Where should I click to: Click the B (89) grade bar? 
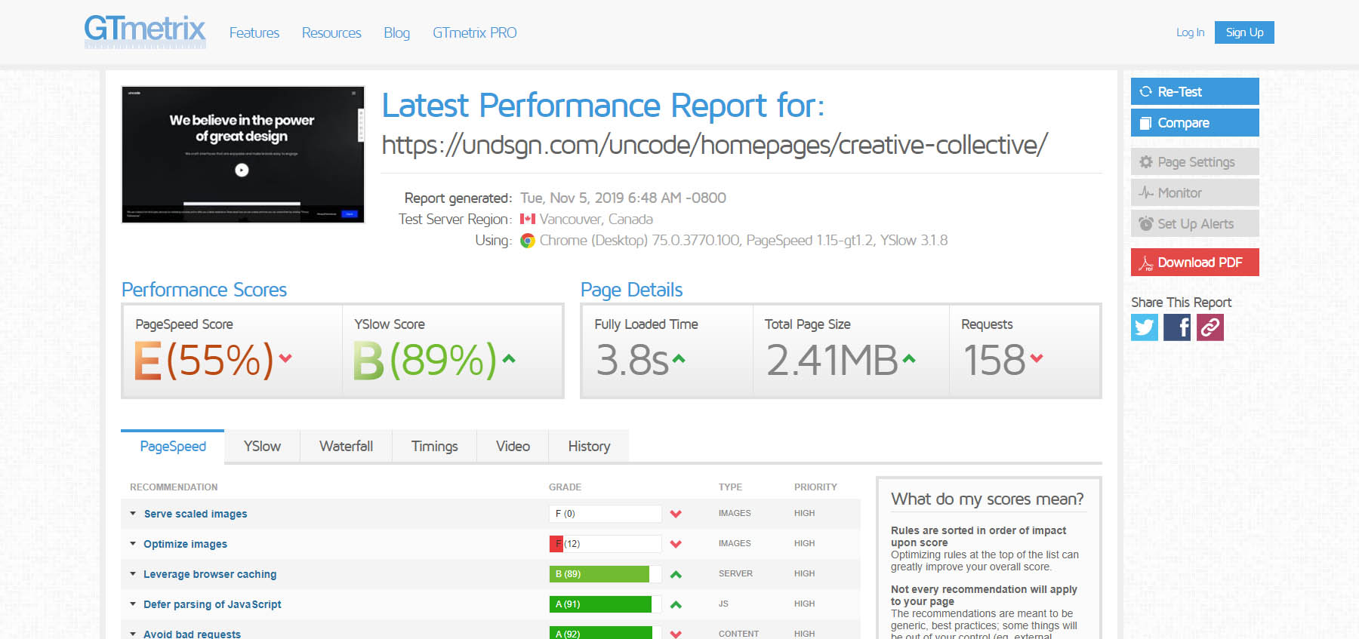point(606,574)
